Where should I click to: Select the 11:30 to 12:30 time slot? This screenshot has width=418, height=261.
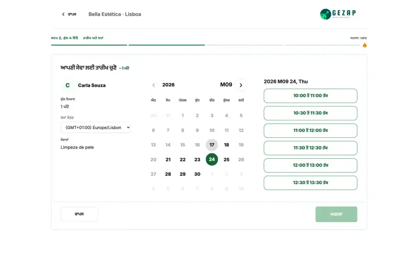[x=310, y=148]
